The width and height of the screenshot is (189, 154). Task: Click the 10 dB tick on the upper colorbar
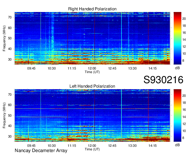click(184, 54)
